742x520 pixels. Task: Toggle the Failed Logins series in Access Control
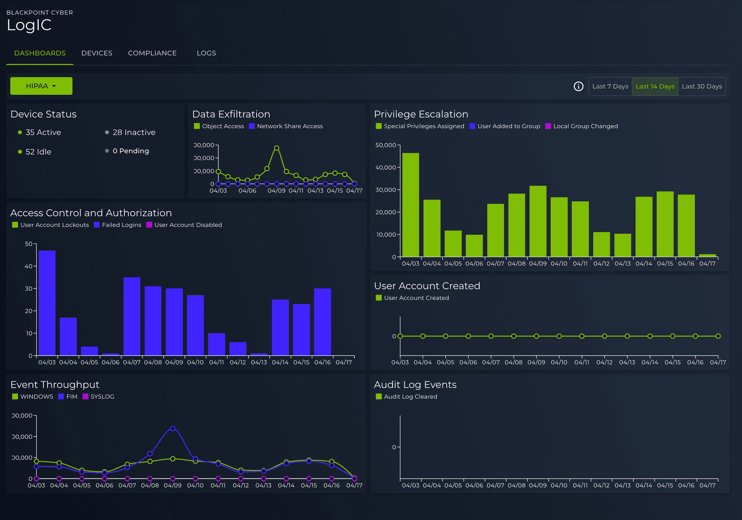coord(97,225)
